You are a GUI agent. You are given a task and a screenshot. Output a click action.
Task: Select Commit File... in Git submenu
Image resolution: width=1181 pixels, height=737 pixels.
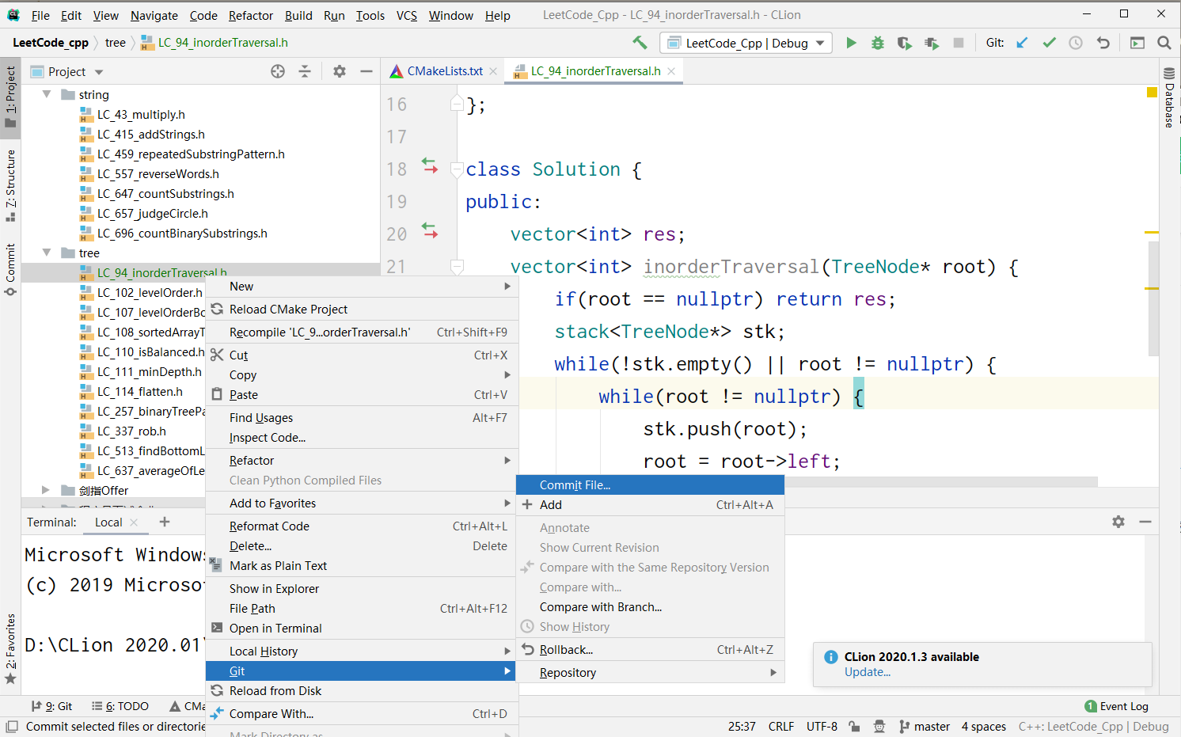(575, 484)
